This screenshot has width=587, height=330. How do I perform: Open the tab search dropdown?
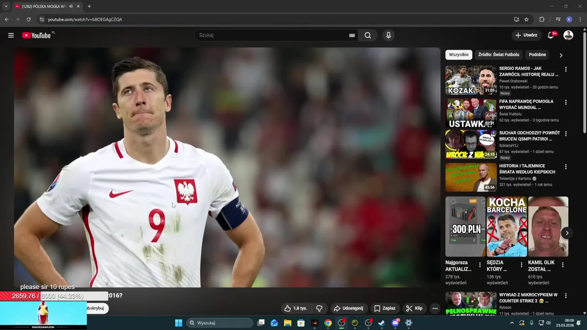[6, 6]
